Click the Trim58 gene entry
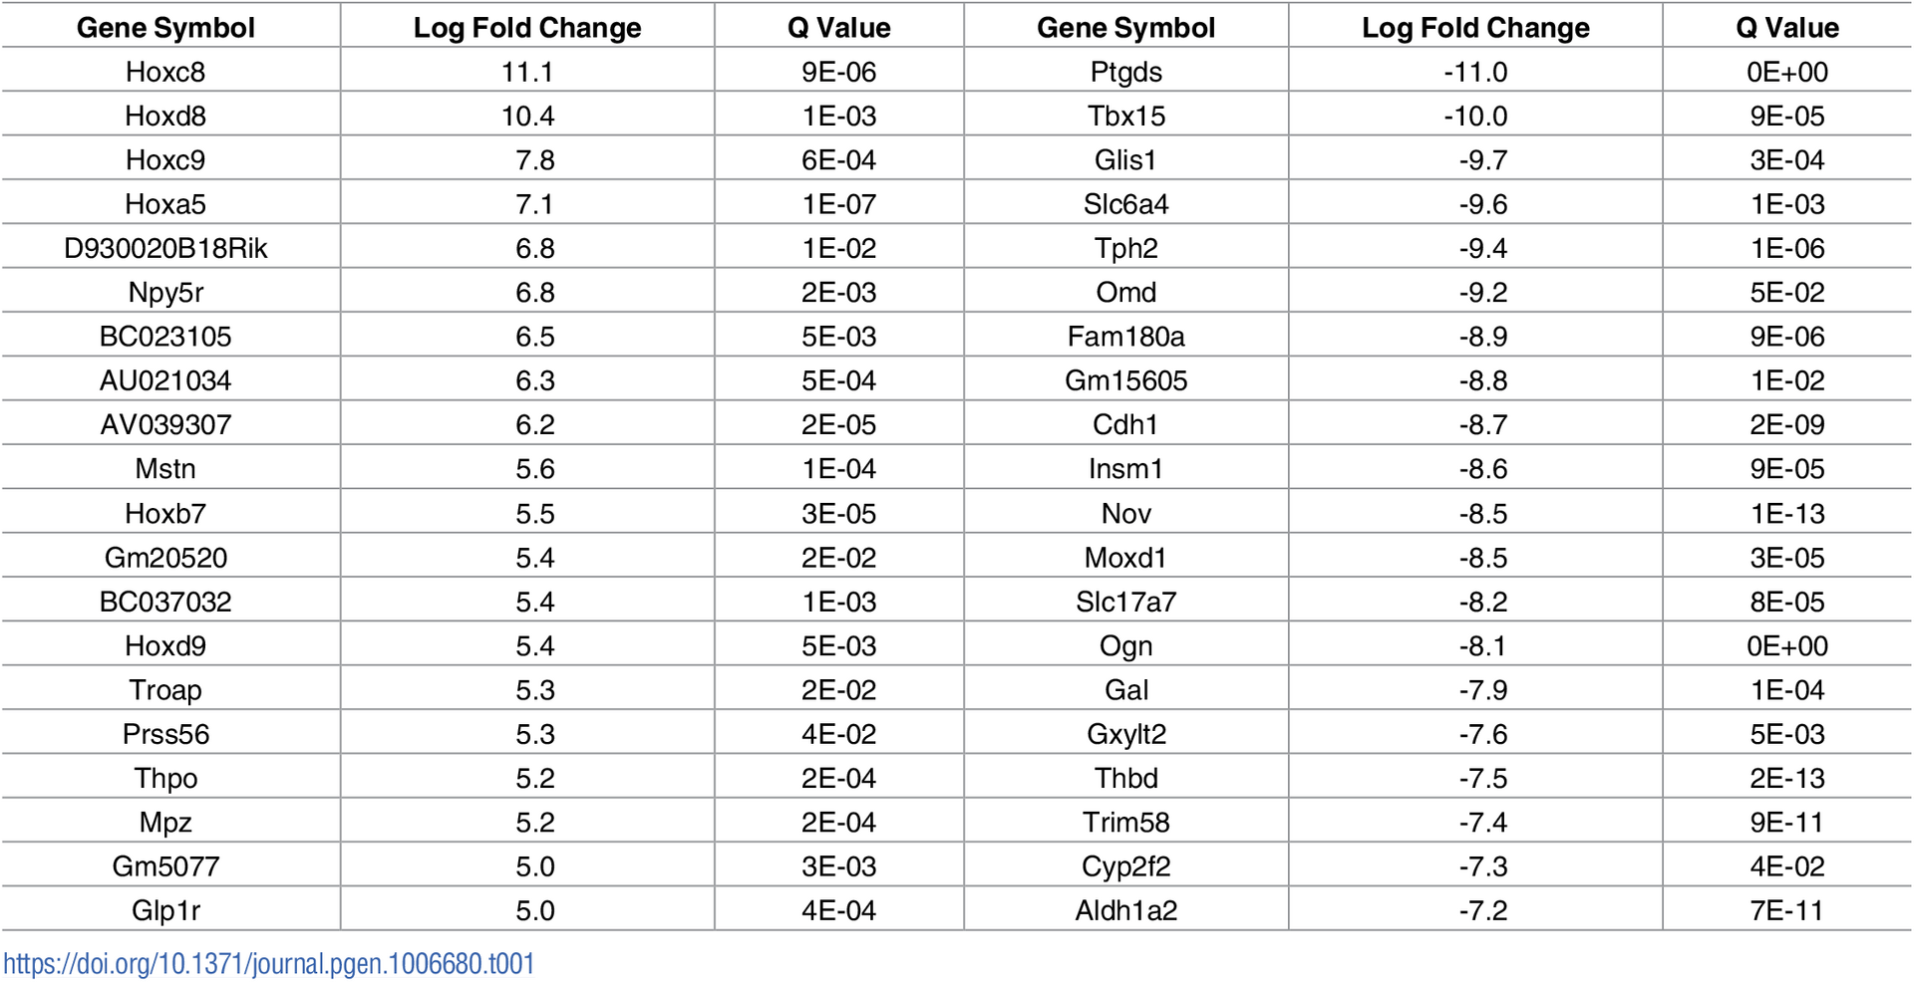1914x982 pixels. (x=1126, y=822)
